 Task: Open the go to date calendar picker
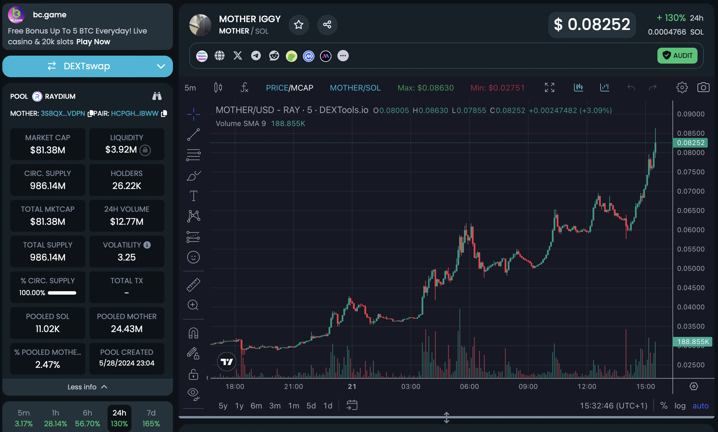click(x=352, y=405)
